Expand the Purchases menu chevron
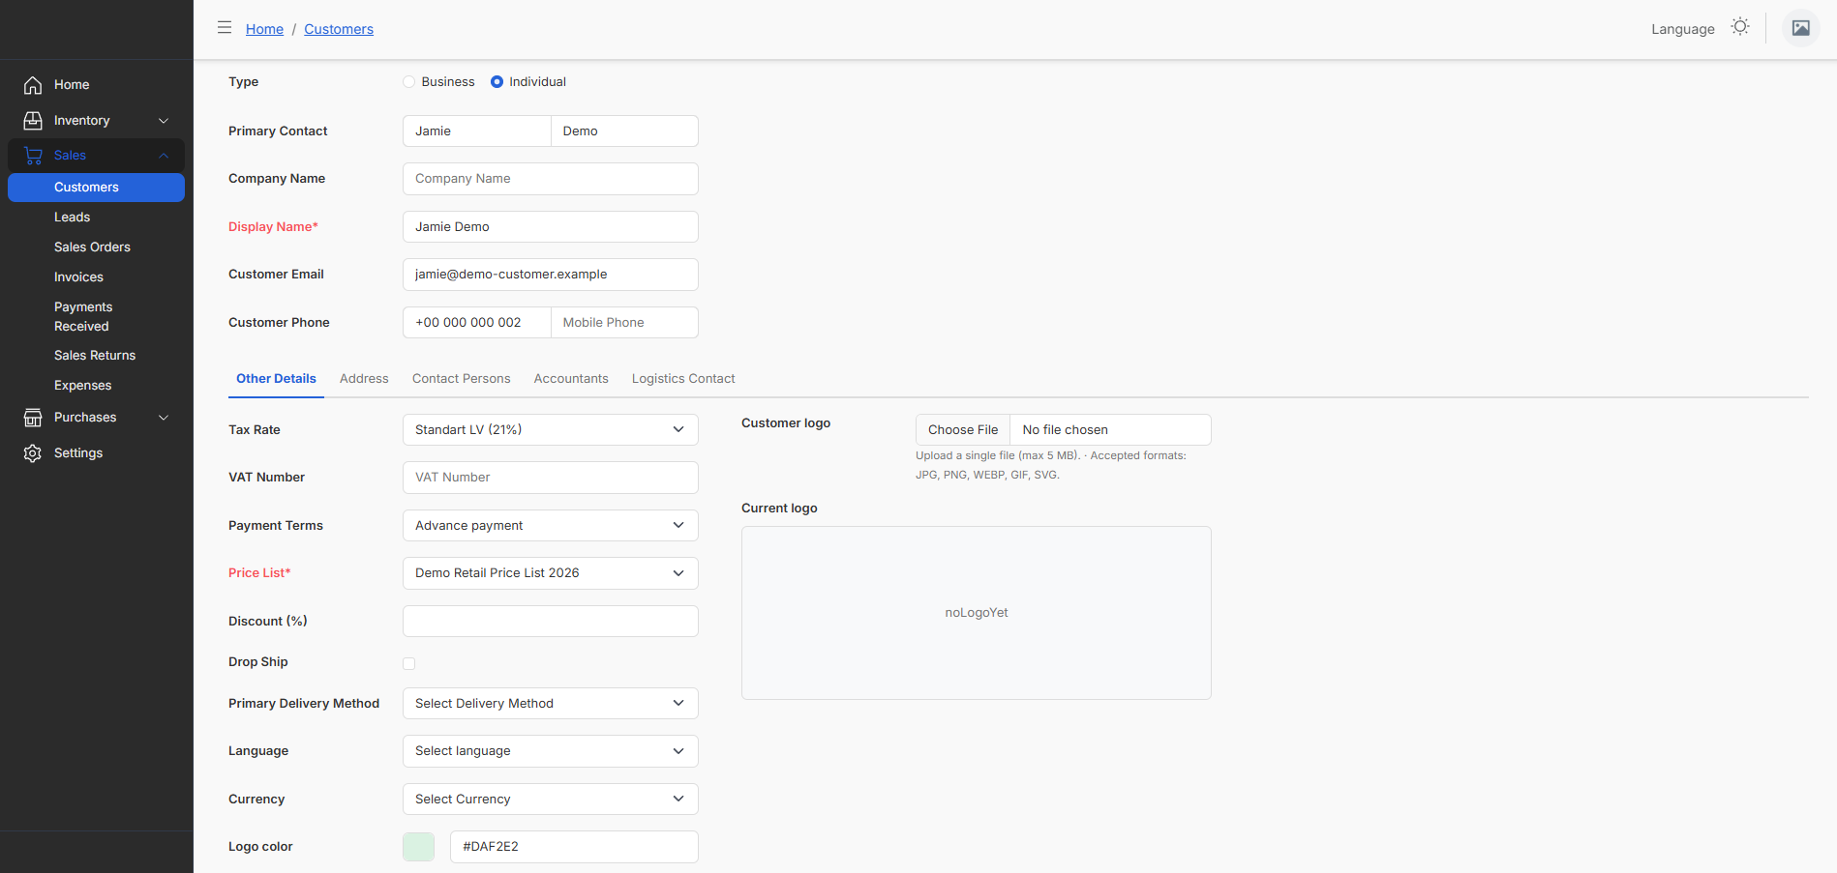The image size is (1837, 873). [164, 418]
